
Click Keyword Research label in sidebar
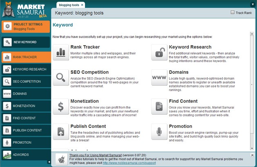pos(29,69)
